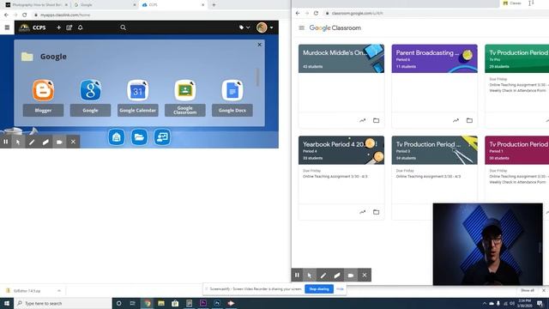Open ClassLink search magnifier
Viewport: 549px width, 309px height.
tap(123, 27)
